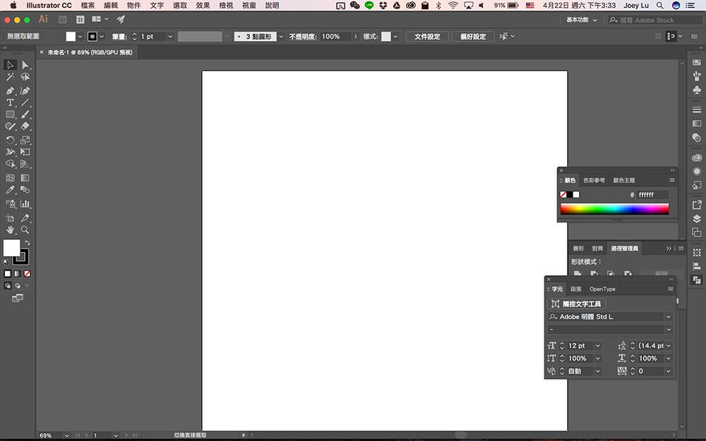Select the Eyedropper tool
Viewport: 706px width, 441px height.
point(11,190)
